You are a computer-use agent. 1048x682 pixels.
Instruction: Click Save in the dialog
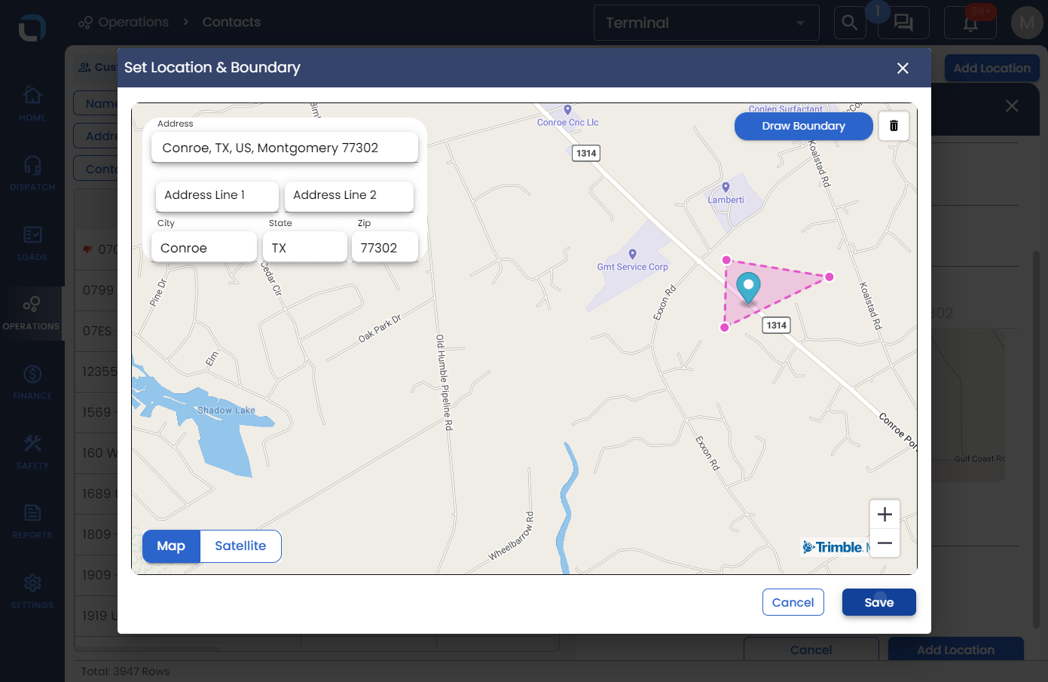878,602
